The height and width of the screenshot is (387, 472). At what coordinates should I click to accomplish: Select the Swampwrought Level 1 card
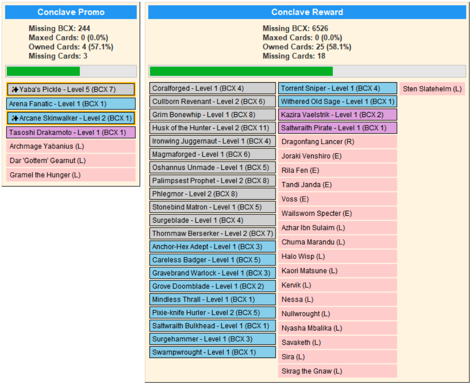pyautogui.click(x=212, y=353)
